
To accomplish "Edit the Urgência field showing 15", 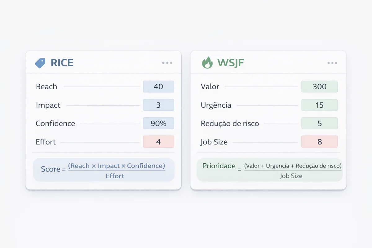I will click(x=320, y=105).
